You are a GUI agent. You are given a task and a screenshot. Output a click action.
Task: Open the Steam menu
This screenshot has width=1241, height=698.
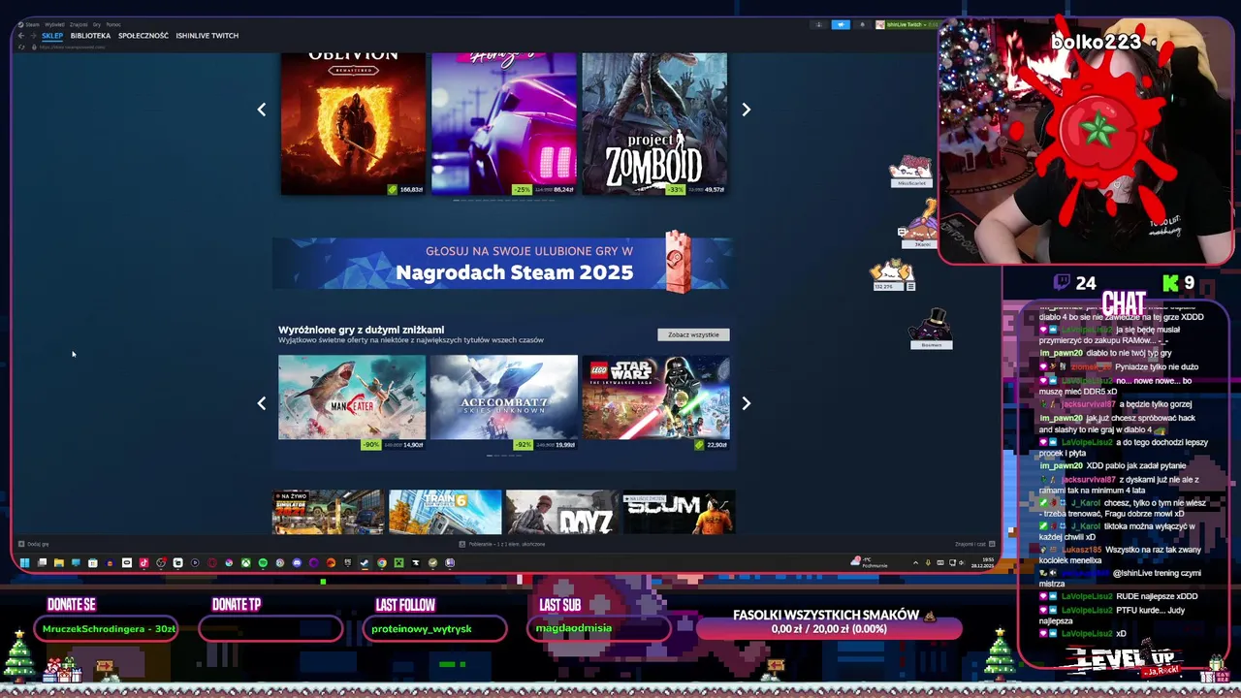[x=32, y=24]
